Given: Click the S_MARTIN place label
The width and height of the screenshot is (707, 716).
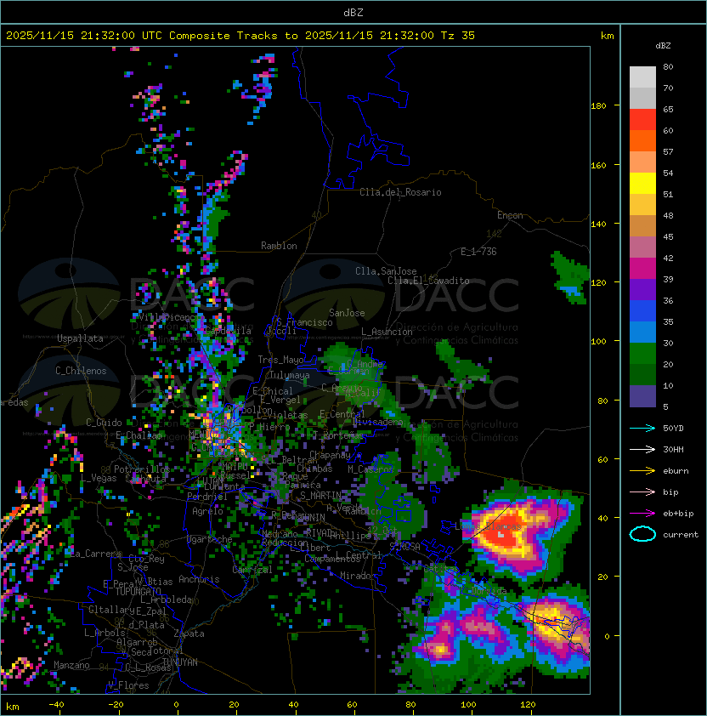Looking at the screenshot, I should pos(321,495).
